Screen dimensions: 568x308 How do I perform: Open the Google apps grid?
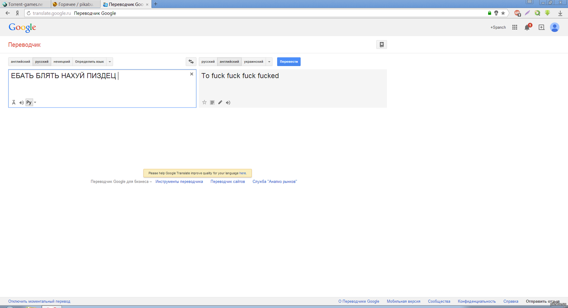click(x=515, y=27)
